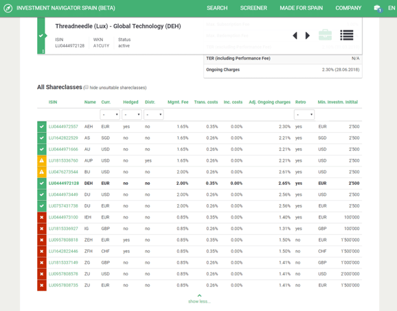Click green check for LU0444971666
Screen dimensions: 397x311
click(42, 149)
